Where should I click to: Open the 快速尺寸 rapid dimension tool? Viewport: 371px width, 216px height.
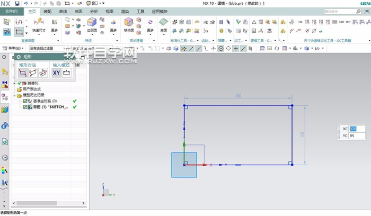39,25
